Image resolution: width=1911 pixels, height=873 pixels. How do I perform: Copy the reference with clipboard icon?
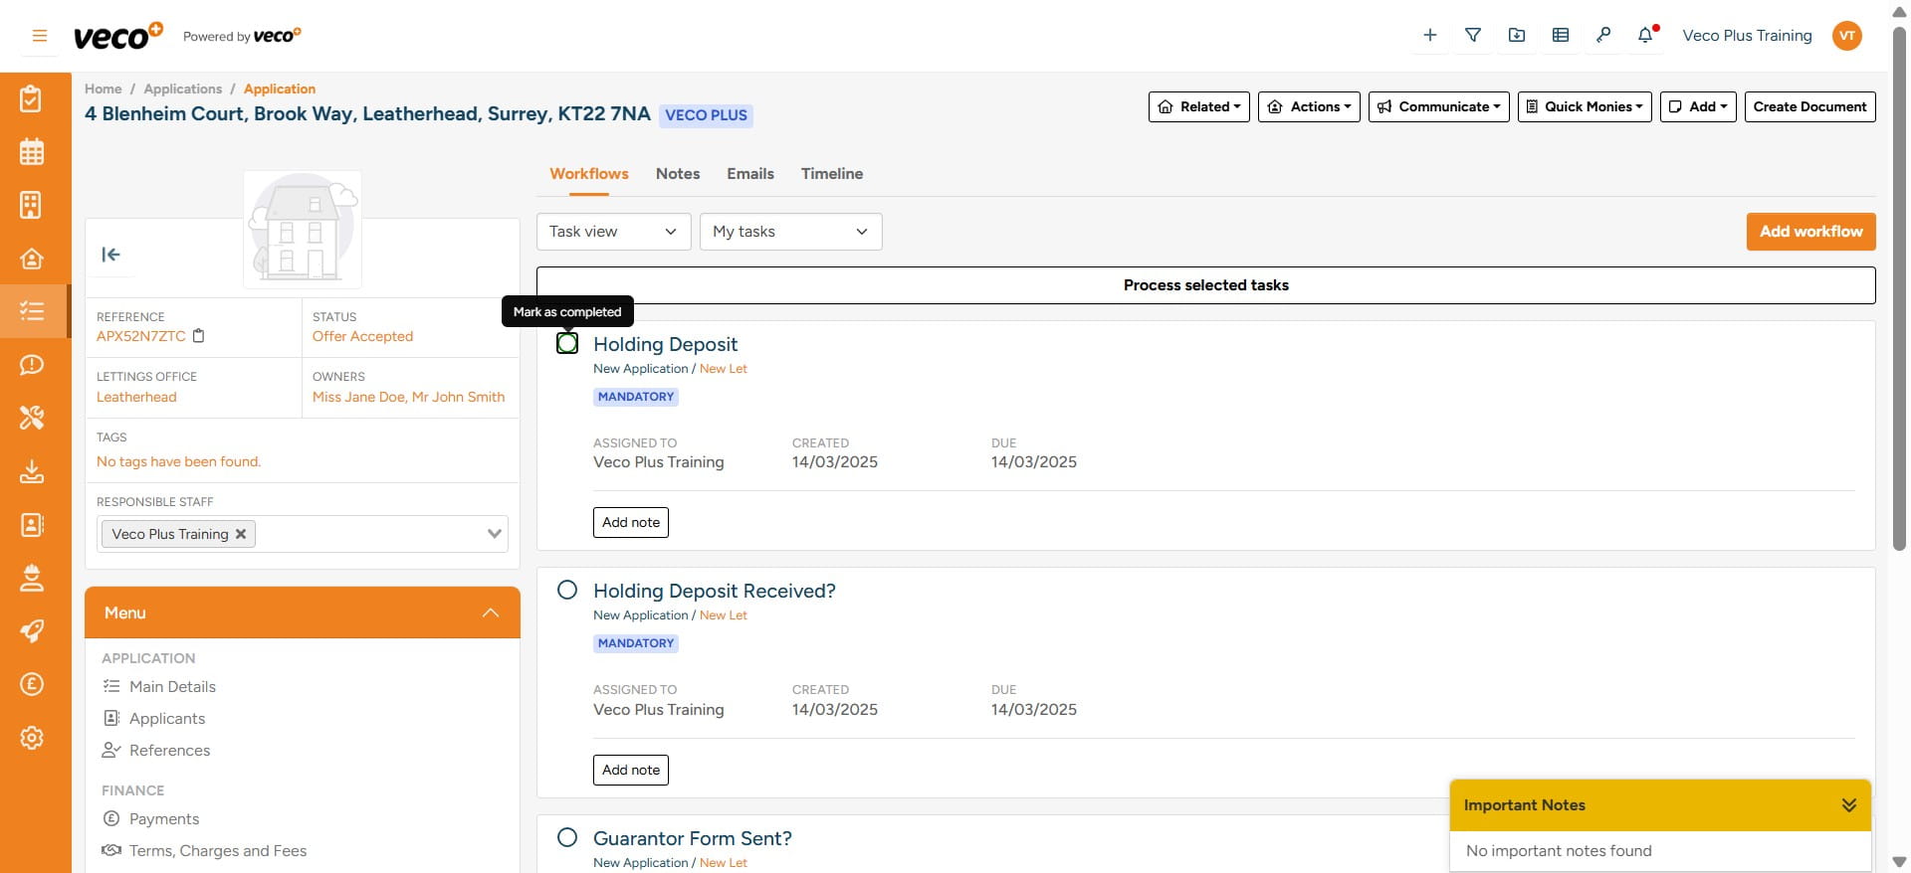198,336
